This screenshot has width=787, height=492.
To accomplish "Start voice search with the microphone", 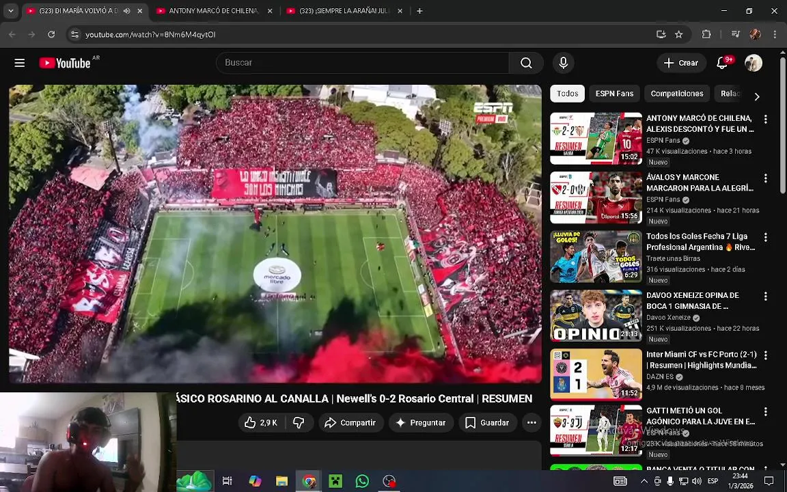I will [563, 63].
